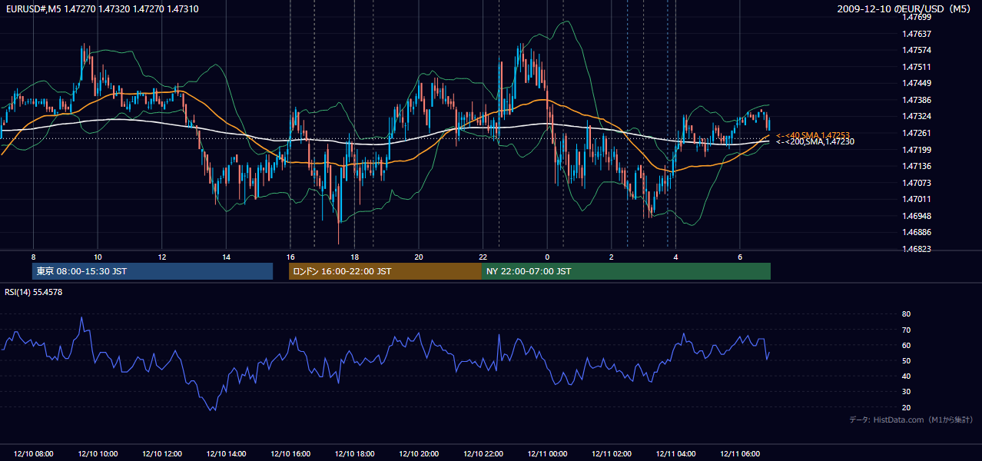Viewport: 982px width, 461px height.
Task: Click the 12/10 14:00 date label
Action: [226, 454]
